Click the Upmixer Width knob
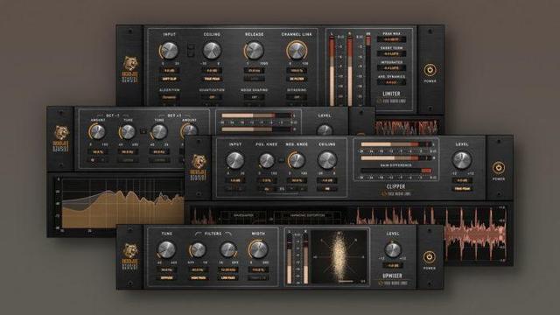Screen dimensions: 560x315 point(258,249)
